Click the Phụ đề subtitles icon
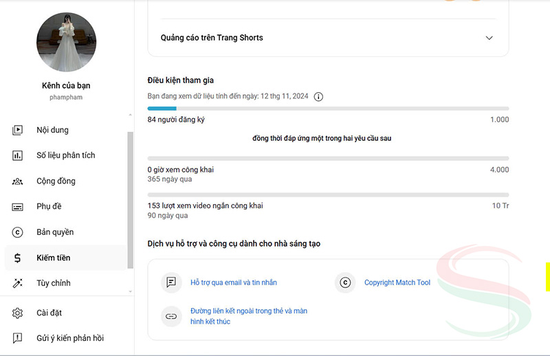Viewport: 550px width, 356px height. click(17, 207)
